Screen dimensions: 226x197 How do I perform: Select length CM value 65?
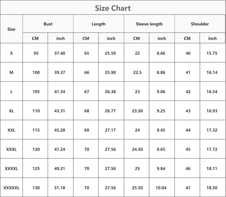click(87, 53)
